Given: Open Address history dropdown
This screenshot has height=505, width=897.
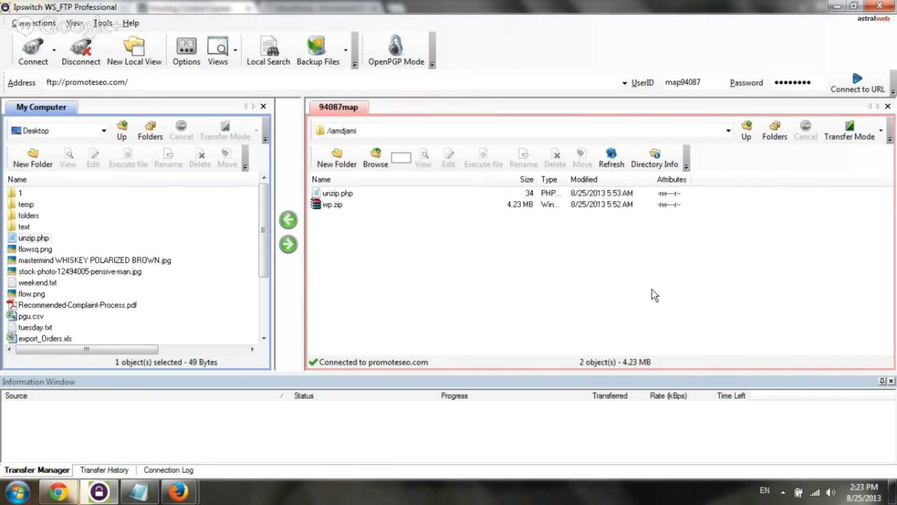Looking at the screenshot, I should tap(625, 83).
